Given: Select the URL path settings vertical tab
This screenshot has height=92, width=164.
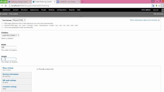Looking at the screenshot, I should coord(16,81).
